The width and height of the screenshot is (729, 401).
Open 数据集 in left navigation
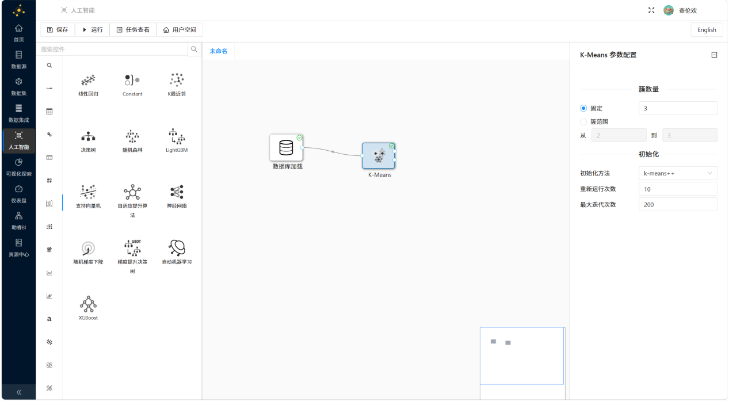tap(18, 86)
